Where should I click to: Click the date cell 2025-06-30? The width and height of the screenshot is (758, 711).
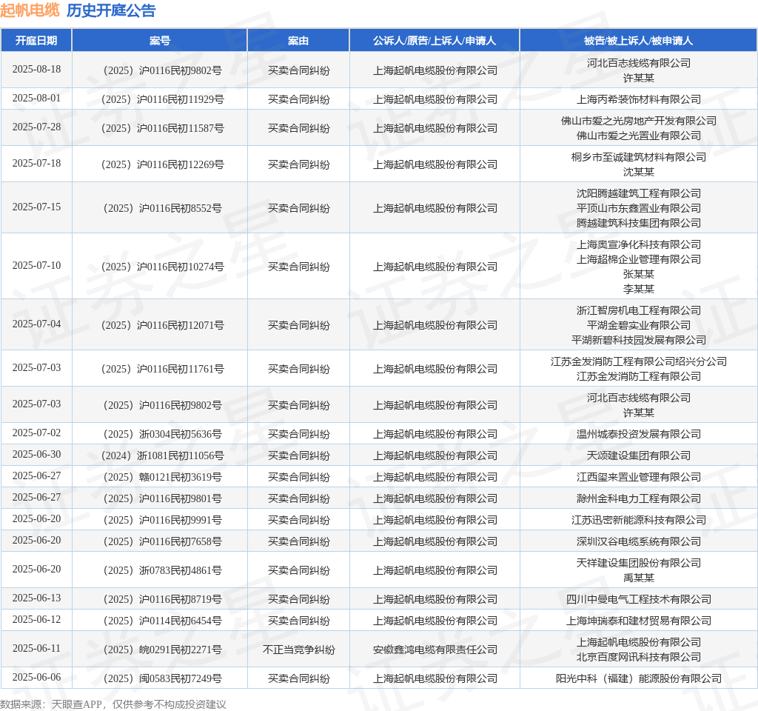[36, 454]
